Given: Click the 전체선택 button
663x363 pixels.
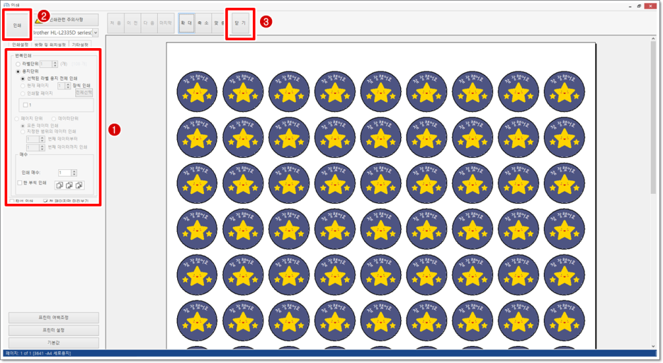Looking at the screenshot, I should point(84,93).
